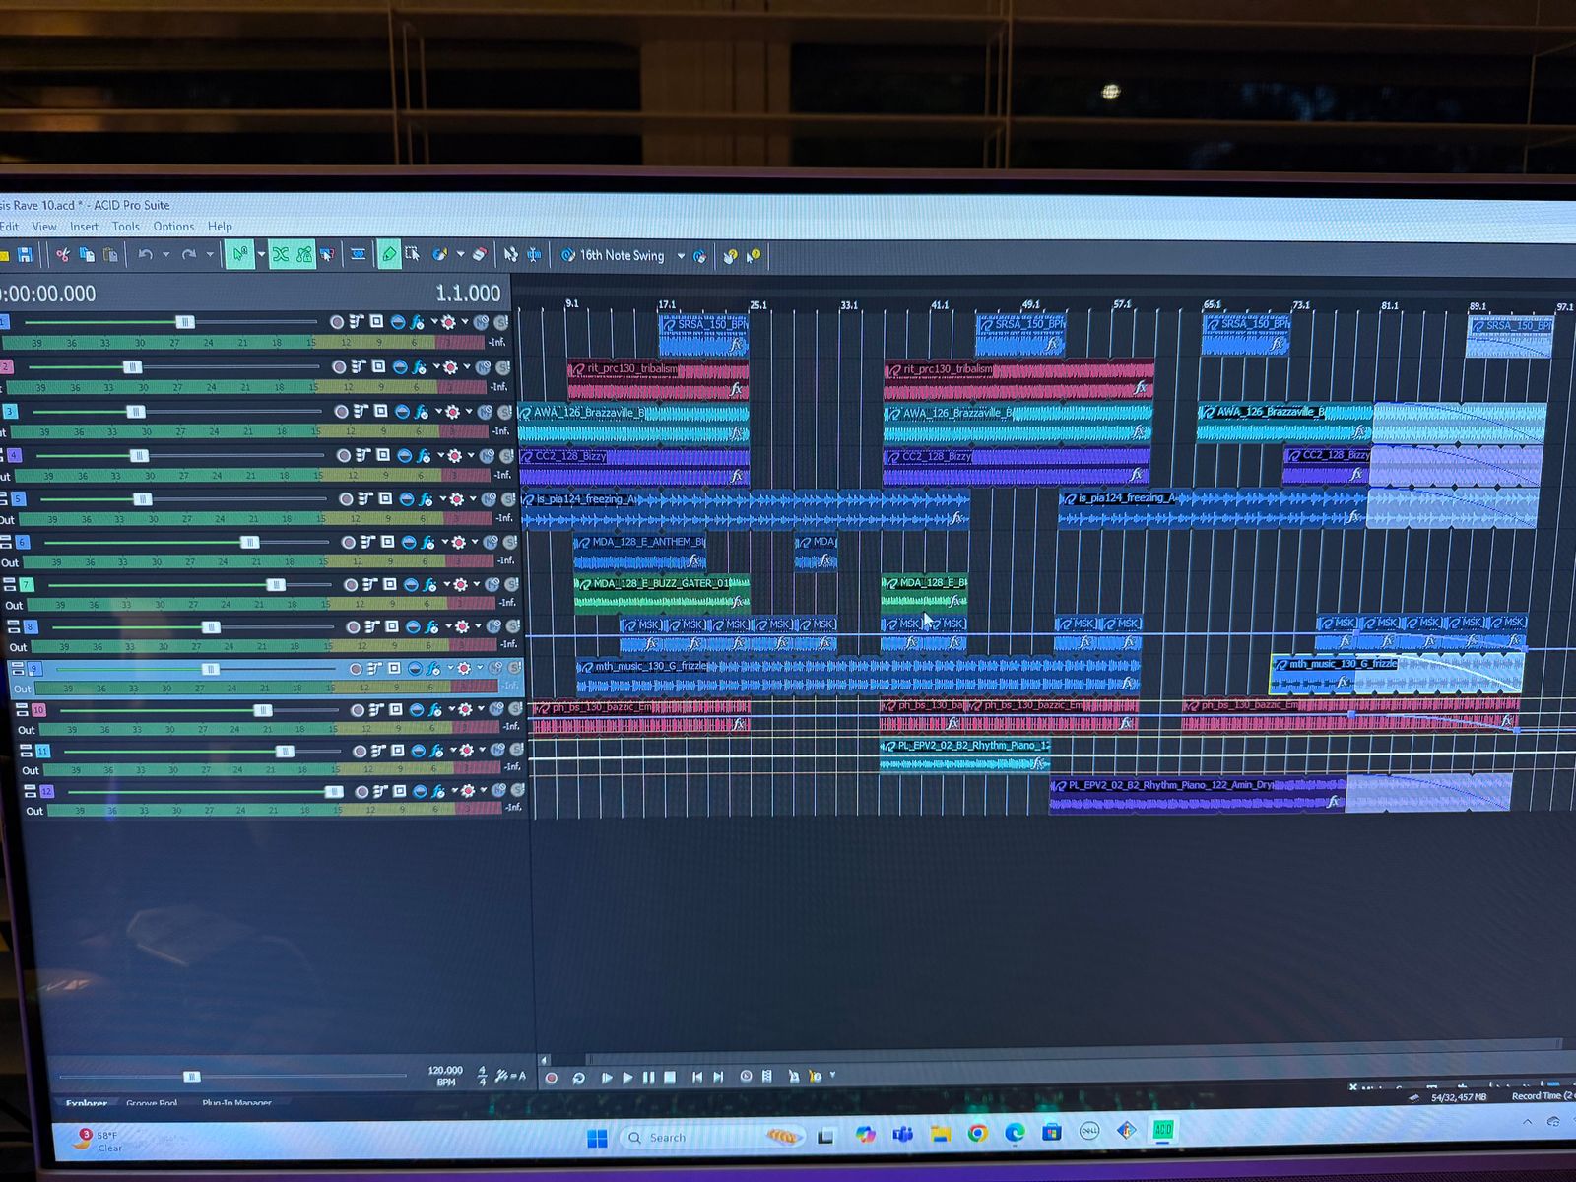Open the Insert menu

[x=84, y=227]
